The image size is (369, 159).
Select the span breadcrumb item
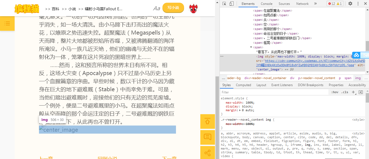click(x=348, y=78)
